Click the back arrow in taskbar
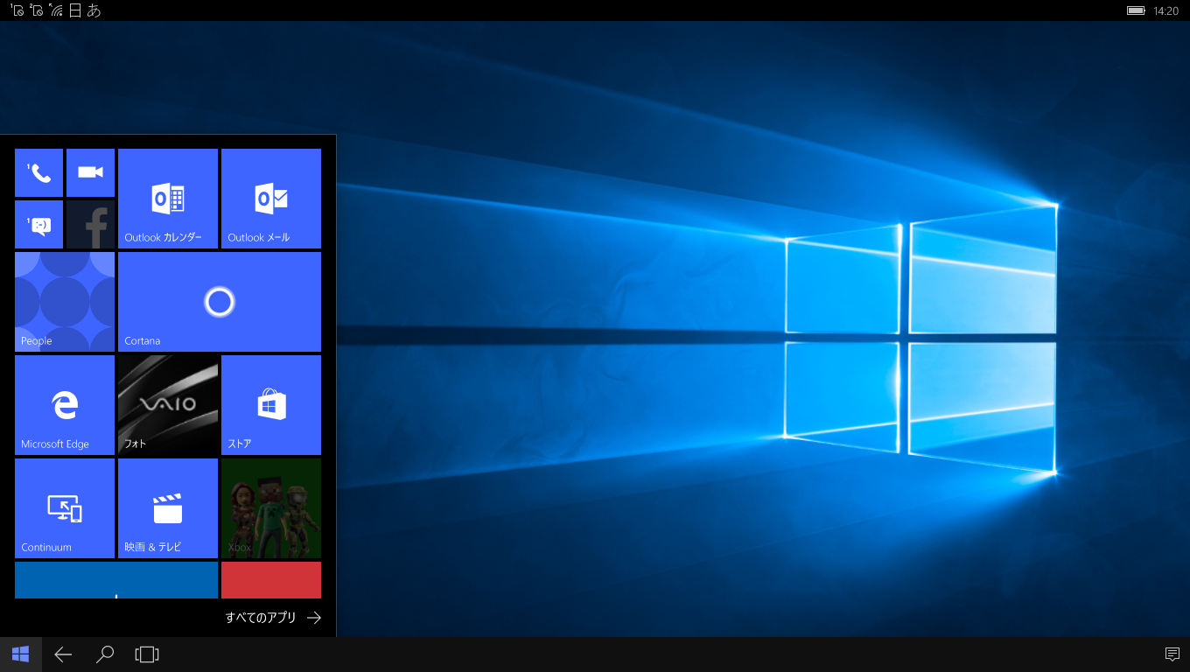The width and height of the screenshot is (1190, 672). [63, 654]
